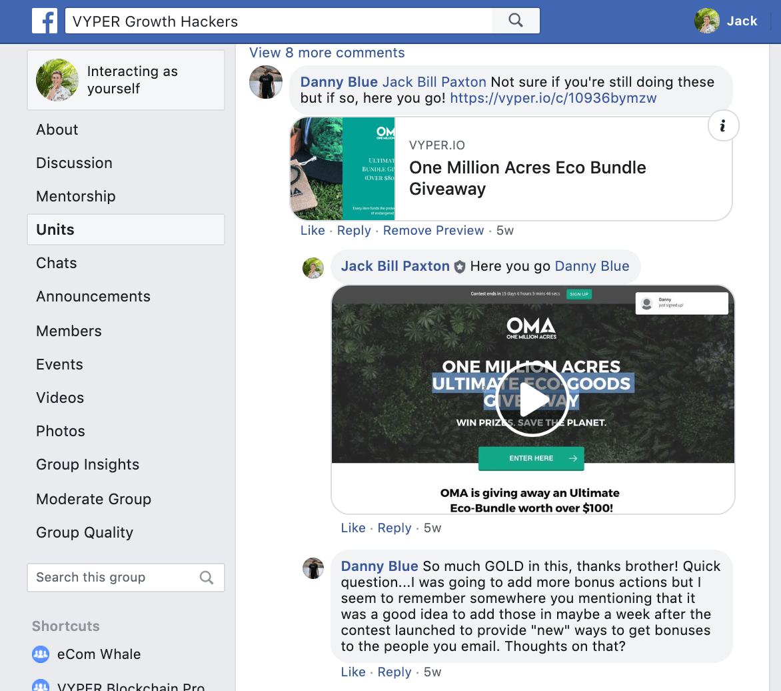This screenshot has height=691, width=781.
Task: Click the search magnifier in the top bar
Action: point(515,21)
